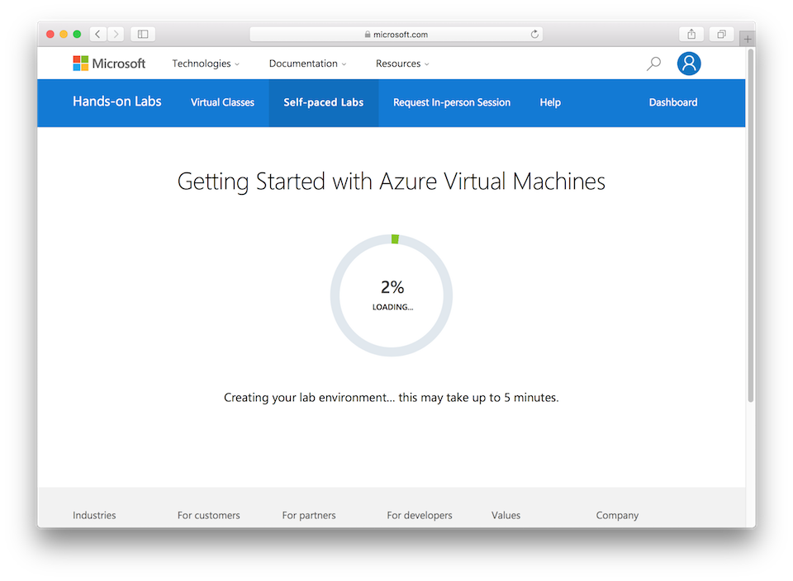
Task: Open the Safari share menu icon
Action: point(691,34)
